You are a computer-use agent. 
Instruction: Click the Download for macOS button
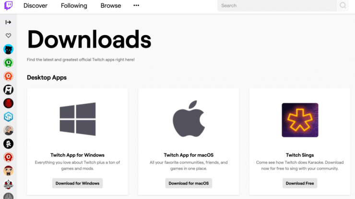click(x=189, y=183)
